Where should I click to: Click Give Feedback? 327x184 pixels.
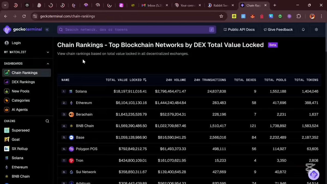tap(278, 29)
